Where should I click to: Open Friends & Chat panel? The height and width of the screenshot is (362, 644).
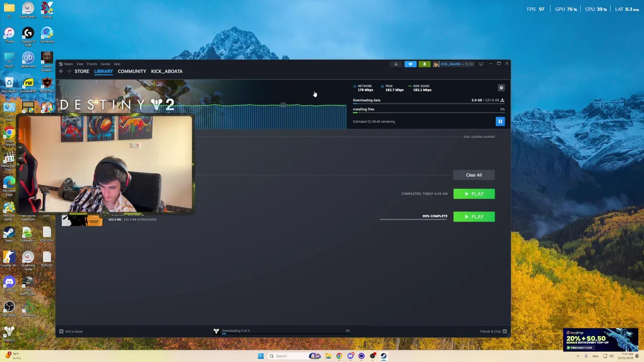(x=493, y=331)
